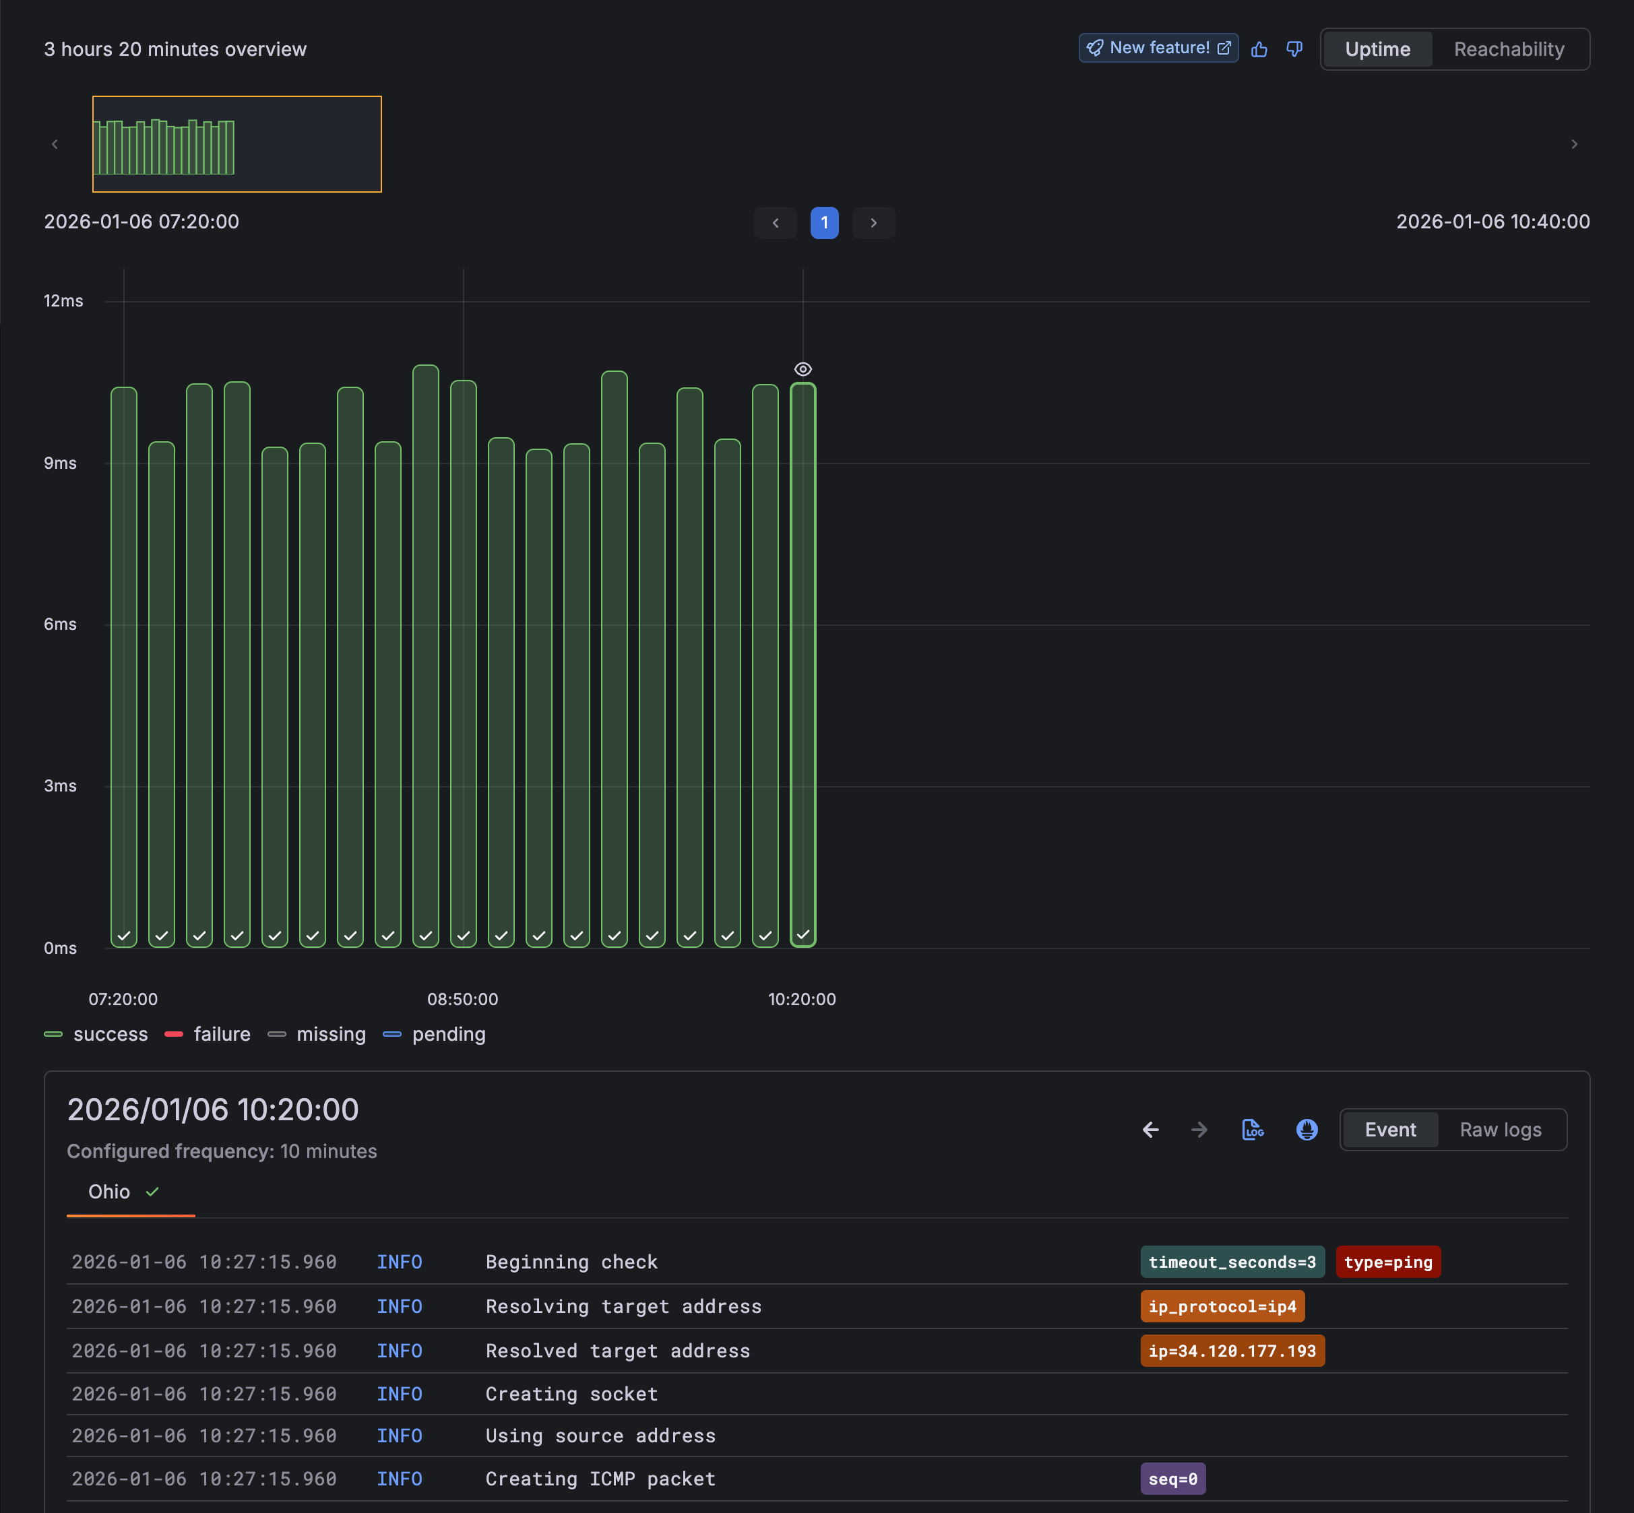Switch to the Raw logs tab

click(x=1501, y=1129)
